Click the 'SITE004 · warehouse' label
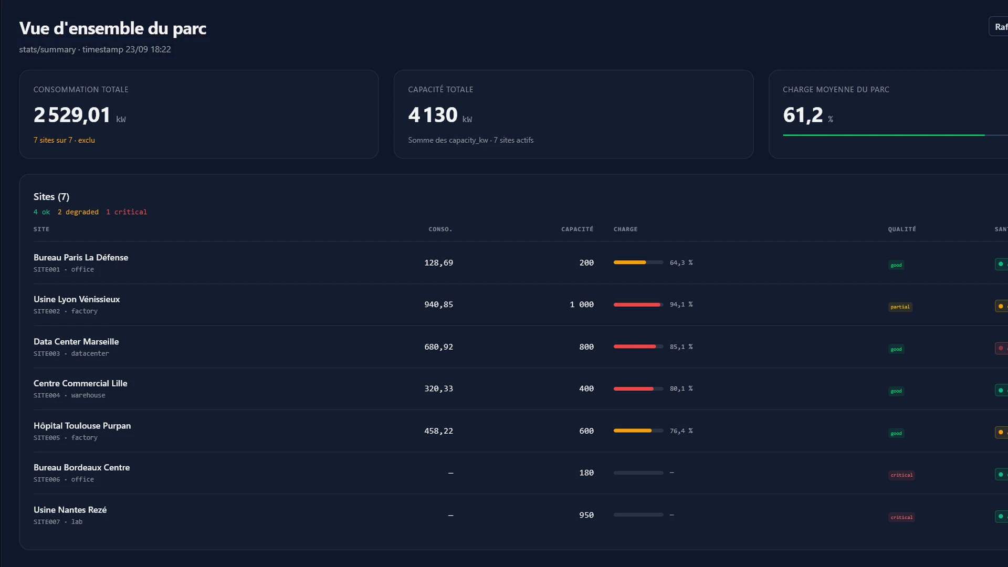The image size is (1008, 567). pyautogui.click(x=69, y=396)
